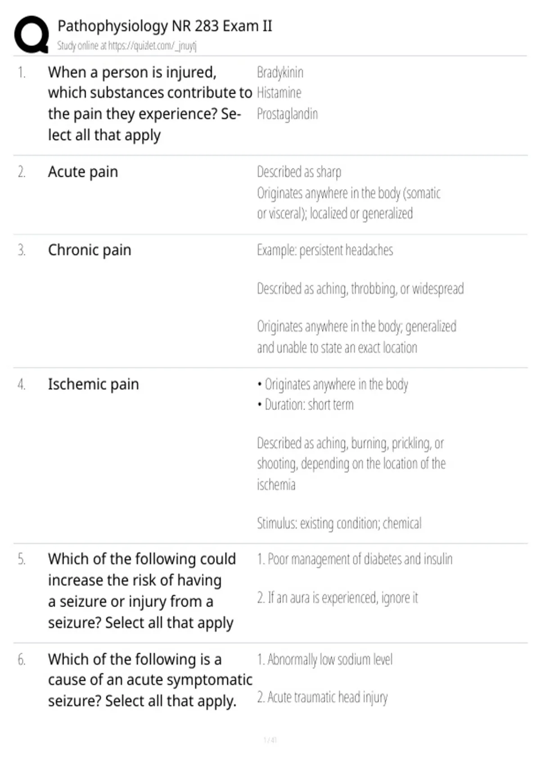This screenshot has height=765, width=540.
Task: Click 'Poor management of diabetes and insulin'
Action: pyautogui.click(x=355, y=559)
